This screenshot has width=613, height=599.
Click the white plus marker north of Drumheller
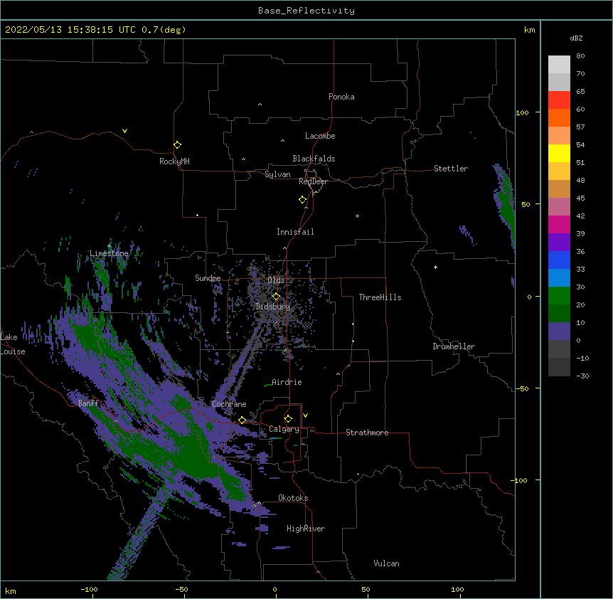pos(435,267)
